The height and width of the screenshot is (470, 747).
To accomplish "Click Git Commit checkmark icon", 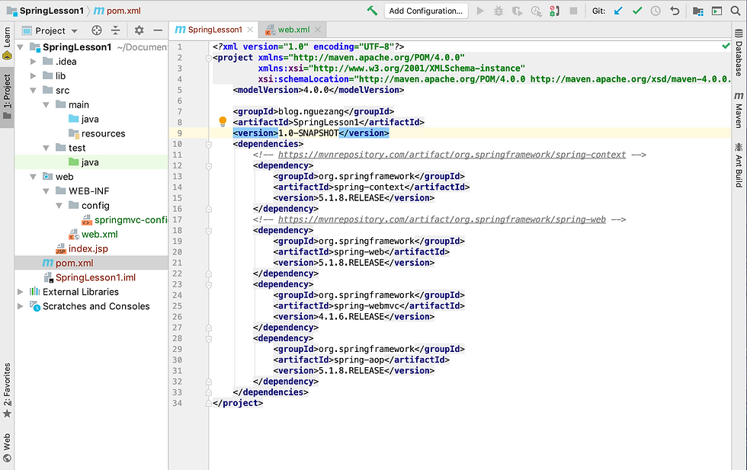I will click(x=637, y=11).
